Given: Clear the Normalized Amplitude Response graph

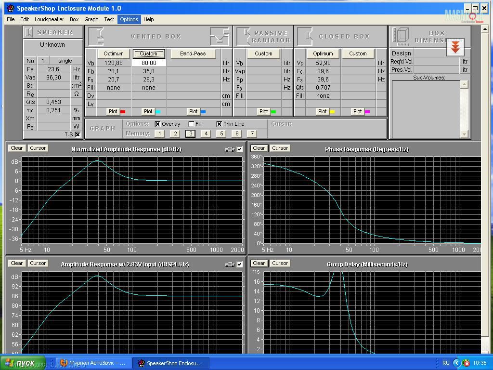Looking at the screenshot, I should point(17,148).
